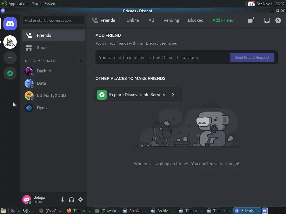The height and width of the screenshot is (214, 286).
Task: Open Dark_N direct message
Action: [x=53, y=71]
